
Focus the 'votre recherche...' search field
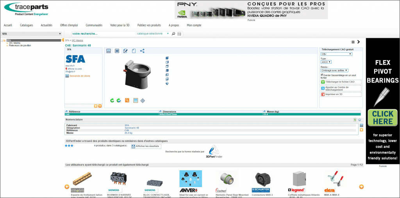click(x=104, y=34)
